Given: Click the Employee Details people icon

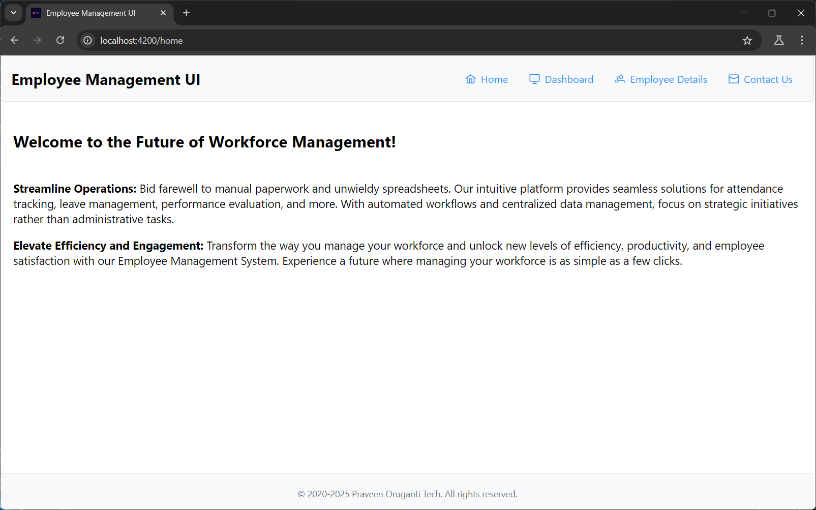Looking at the screenshot, I should (x=620, y=79).
